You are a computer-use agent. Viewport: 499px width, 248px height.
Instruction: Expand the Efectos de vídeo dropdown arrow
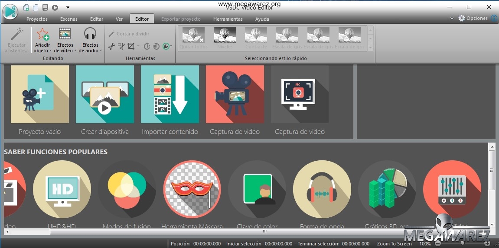tap(75, 51)
